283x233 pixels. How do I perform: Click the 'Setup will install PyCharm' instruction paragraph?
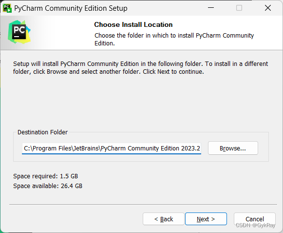[140, 68]
